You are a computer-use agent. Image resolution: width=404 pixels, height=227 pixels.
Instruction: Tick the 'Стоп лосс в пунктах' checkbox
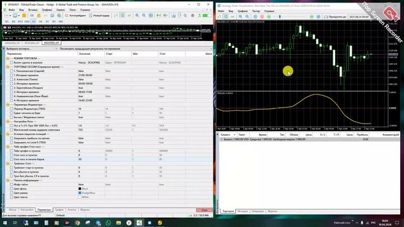(11, 155)
